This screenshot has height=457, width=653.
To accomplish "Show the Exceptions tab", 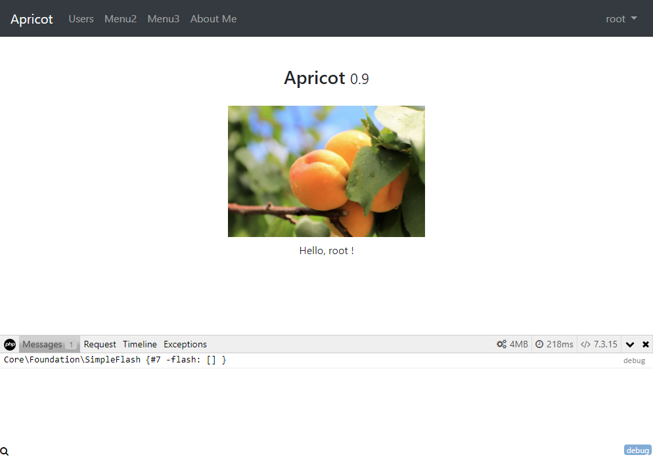I will 185,345.
